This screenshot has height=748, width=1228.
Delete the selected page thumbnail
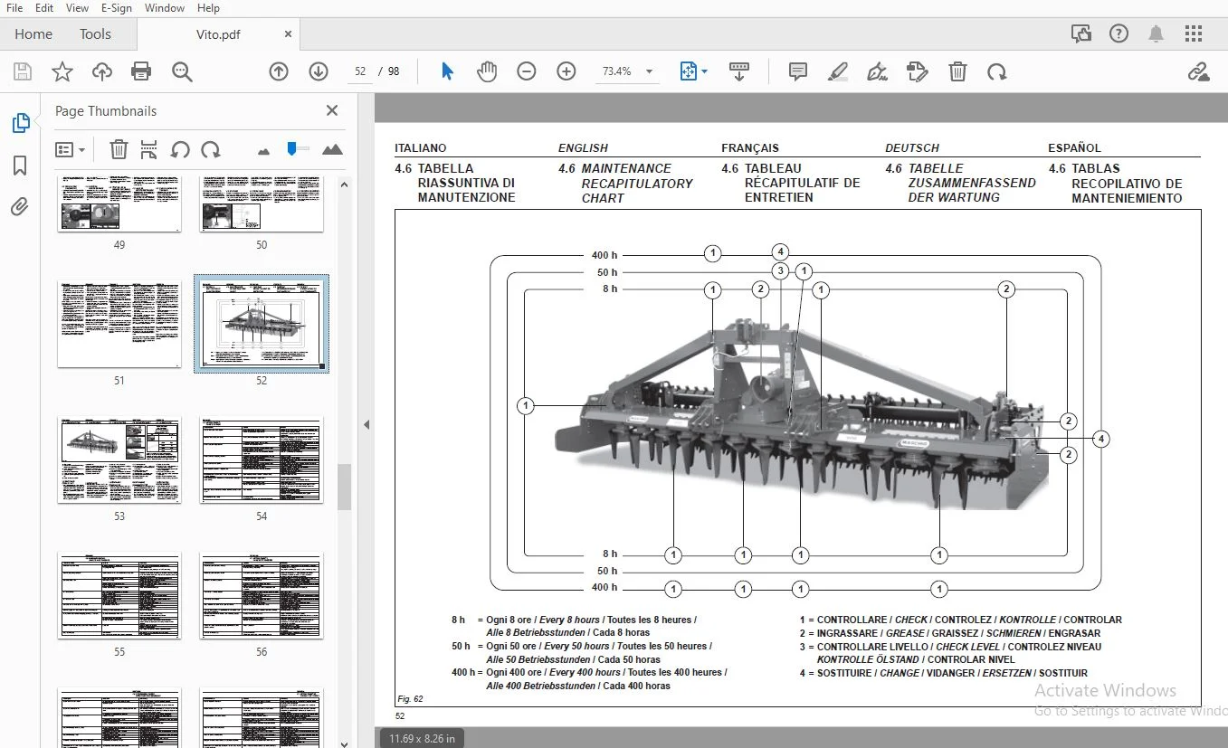tap(119, 149)
